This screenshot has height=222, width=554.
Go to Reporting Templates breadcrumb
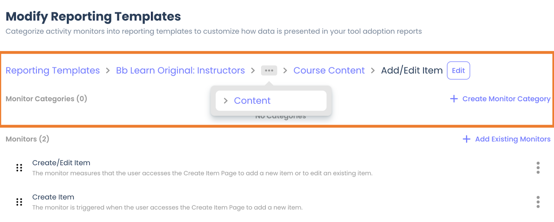(53, 70)
